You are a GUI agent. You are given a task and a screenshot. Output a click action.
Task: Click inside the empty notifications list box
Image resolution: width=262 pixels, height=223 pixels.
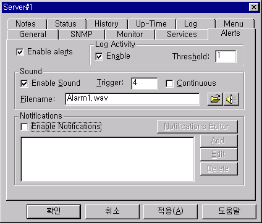coord(108,159)
